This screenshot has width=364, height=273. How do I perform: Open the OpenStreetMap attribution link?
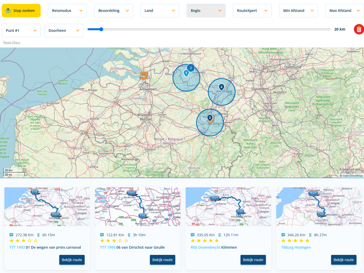tap(353, 176)
